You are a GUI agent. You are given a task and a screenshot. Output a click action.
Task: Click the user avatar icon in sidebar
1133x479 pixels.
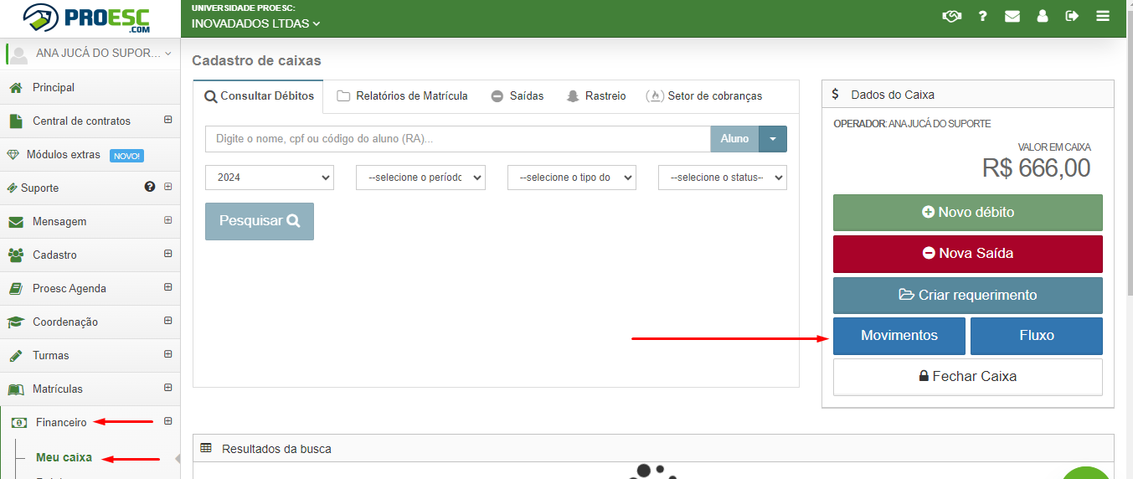point(18,54)
